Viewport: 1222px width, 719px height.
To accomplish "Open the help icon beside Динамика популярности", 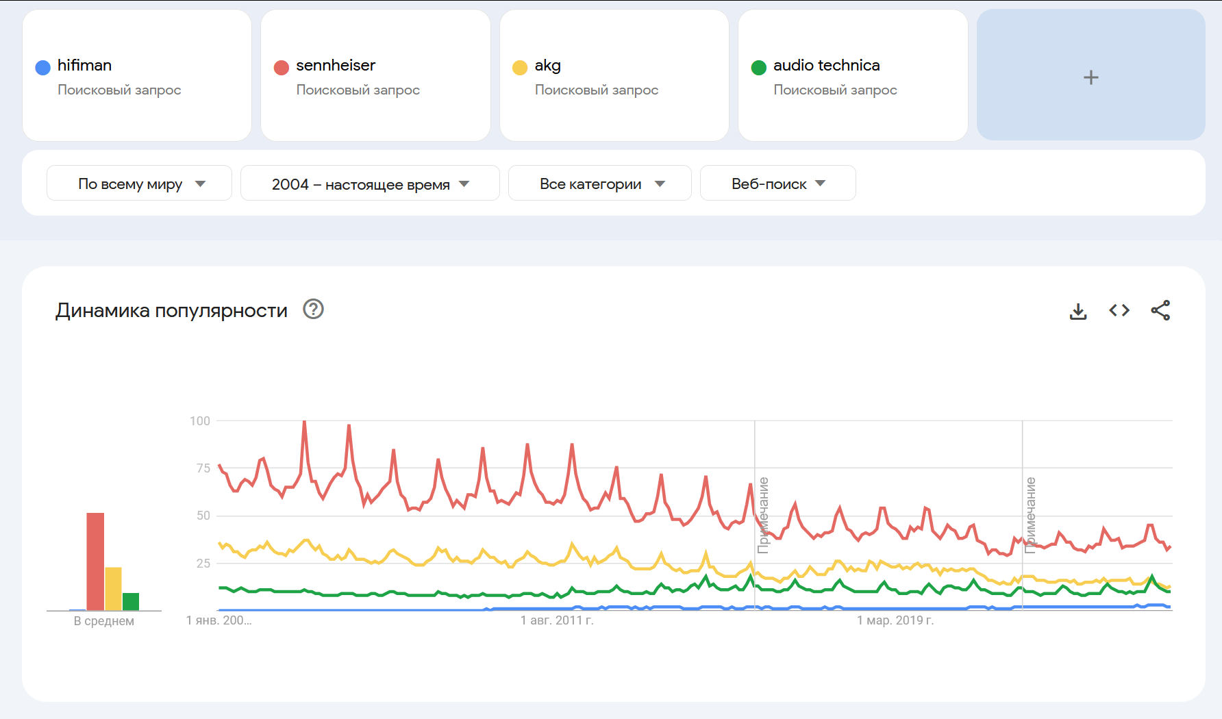I will pyautogui.click(x=313, y=310).
